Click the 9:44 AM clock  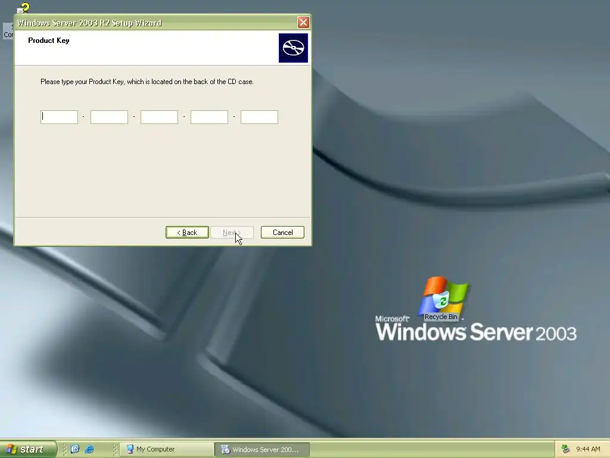[x=588, y=449]
